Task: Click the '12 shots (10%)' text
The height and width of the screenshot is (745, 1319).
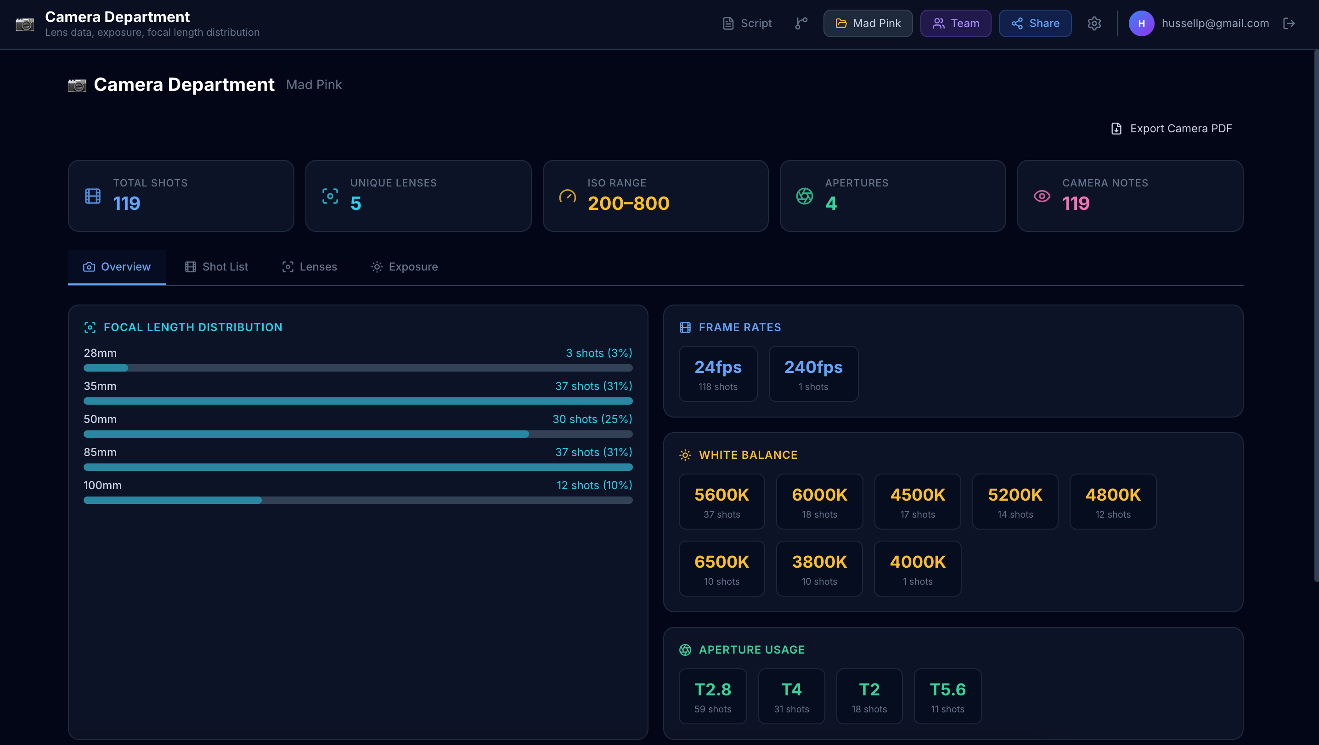Action: coord(594,485)
